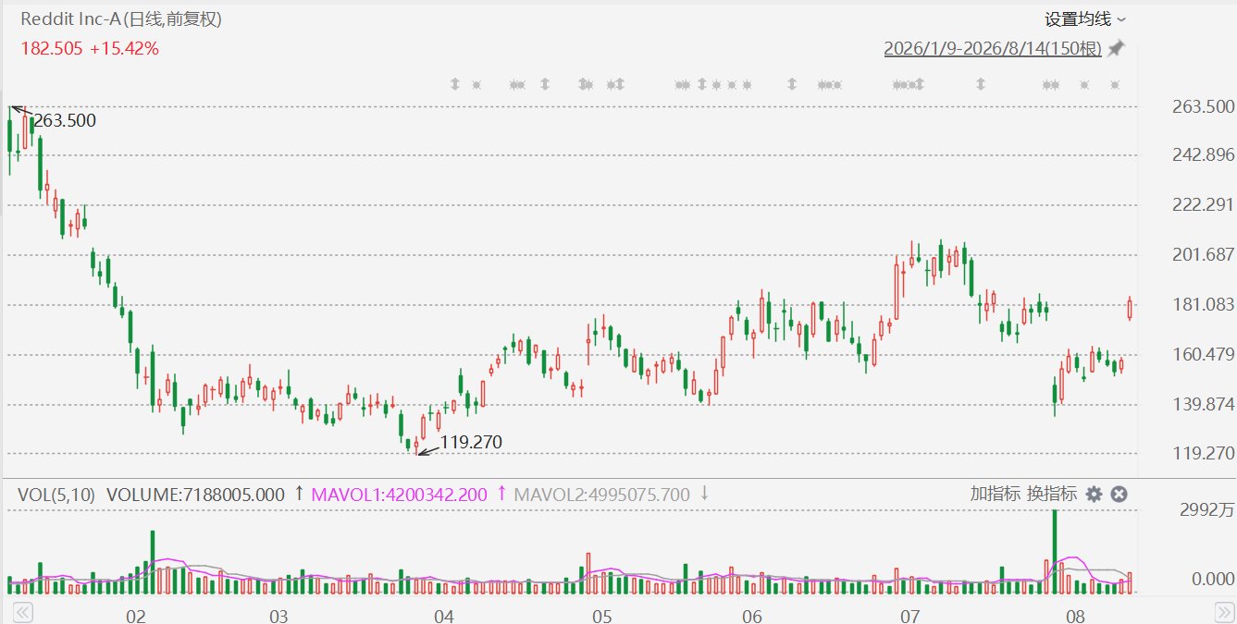Click the 06 month label on the time axis

(x=751, y=617)
